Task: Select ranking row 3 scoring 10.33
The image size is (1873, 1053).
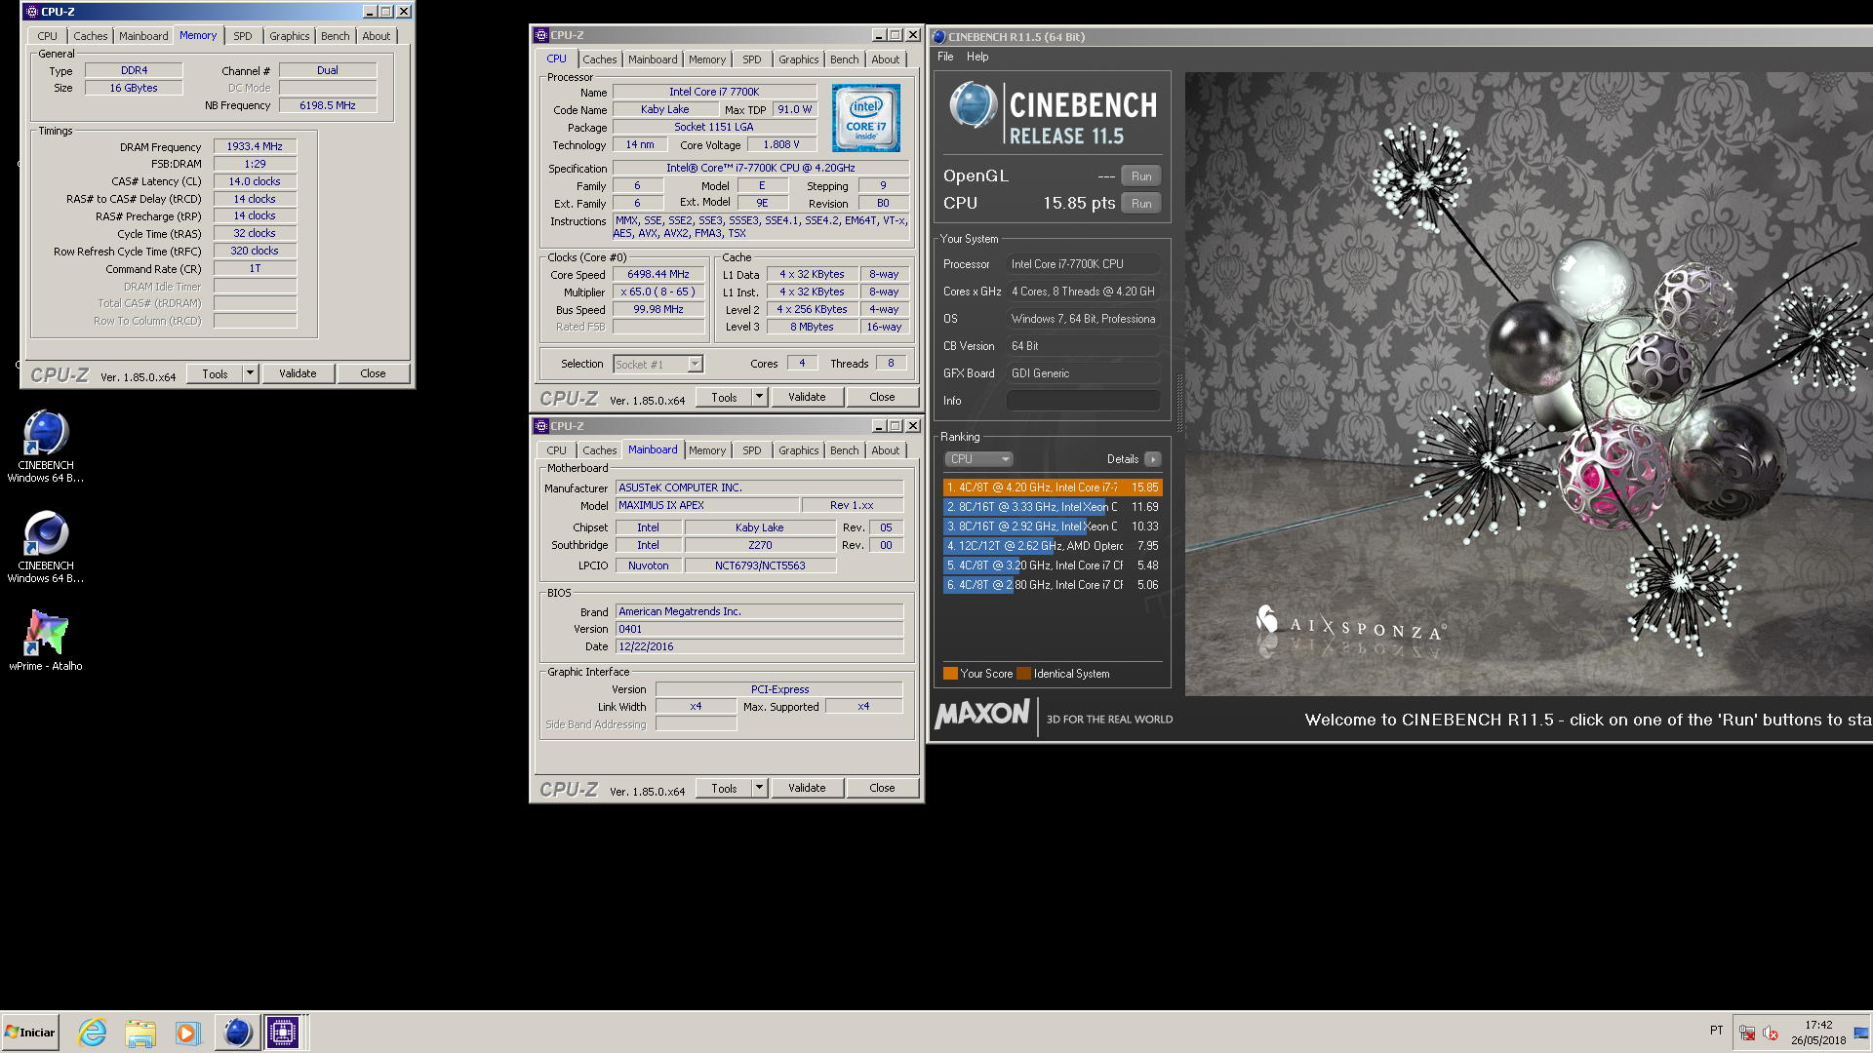Action: pos(1053,526)
